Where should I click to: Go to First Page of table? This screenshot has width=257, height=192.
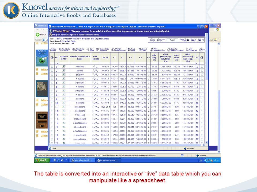pyautogui.click(x=152, y=40)
